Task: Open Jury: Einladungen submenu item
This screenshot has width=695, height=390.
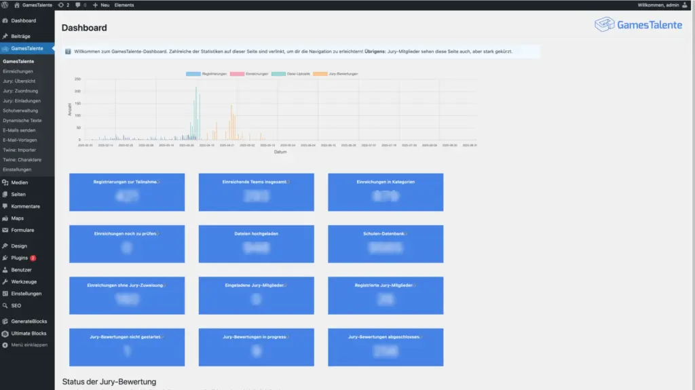Action: coord(22,100)
